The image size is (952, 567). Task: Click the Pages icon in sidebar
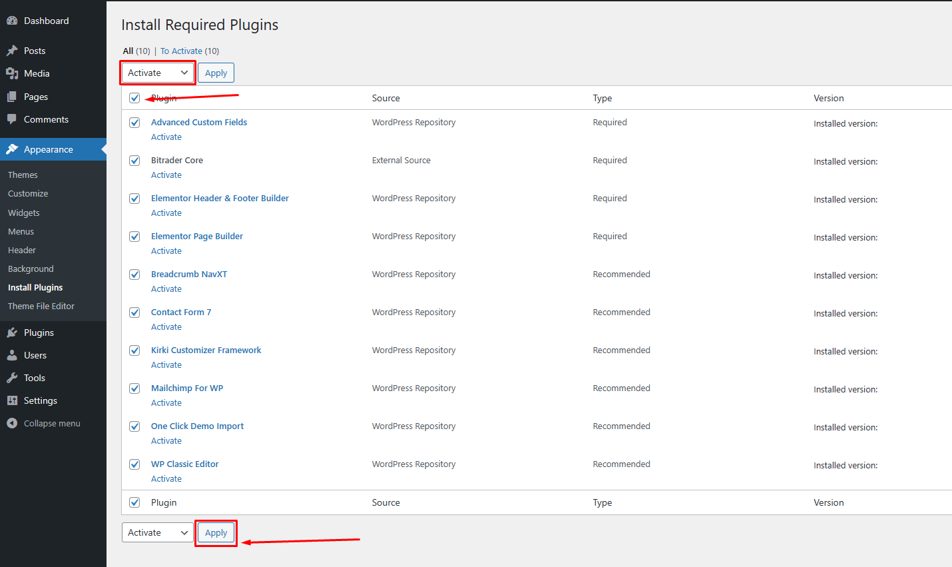tap(12, 97)
